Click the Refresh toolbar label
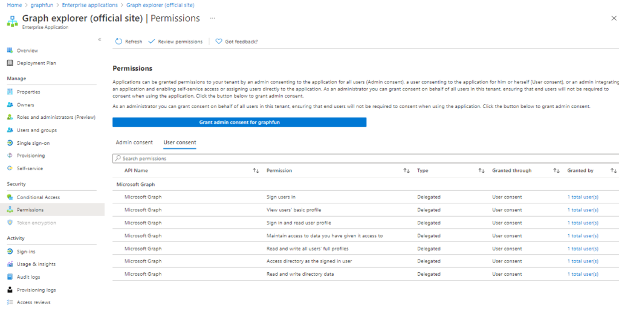This screenshot has height=309, width=619. tap(134, 42)
